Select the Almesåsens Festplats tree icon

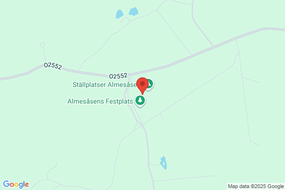click(140, 101)
